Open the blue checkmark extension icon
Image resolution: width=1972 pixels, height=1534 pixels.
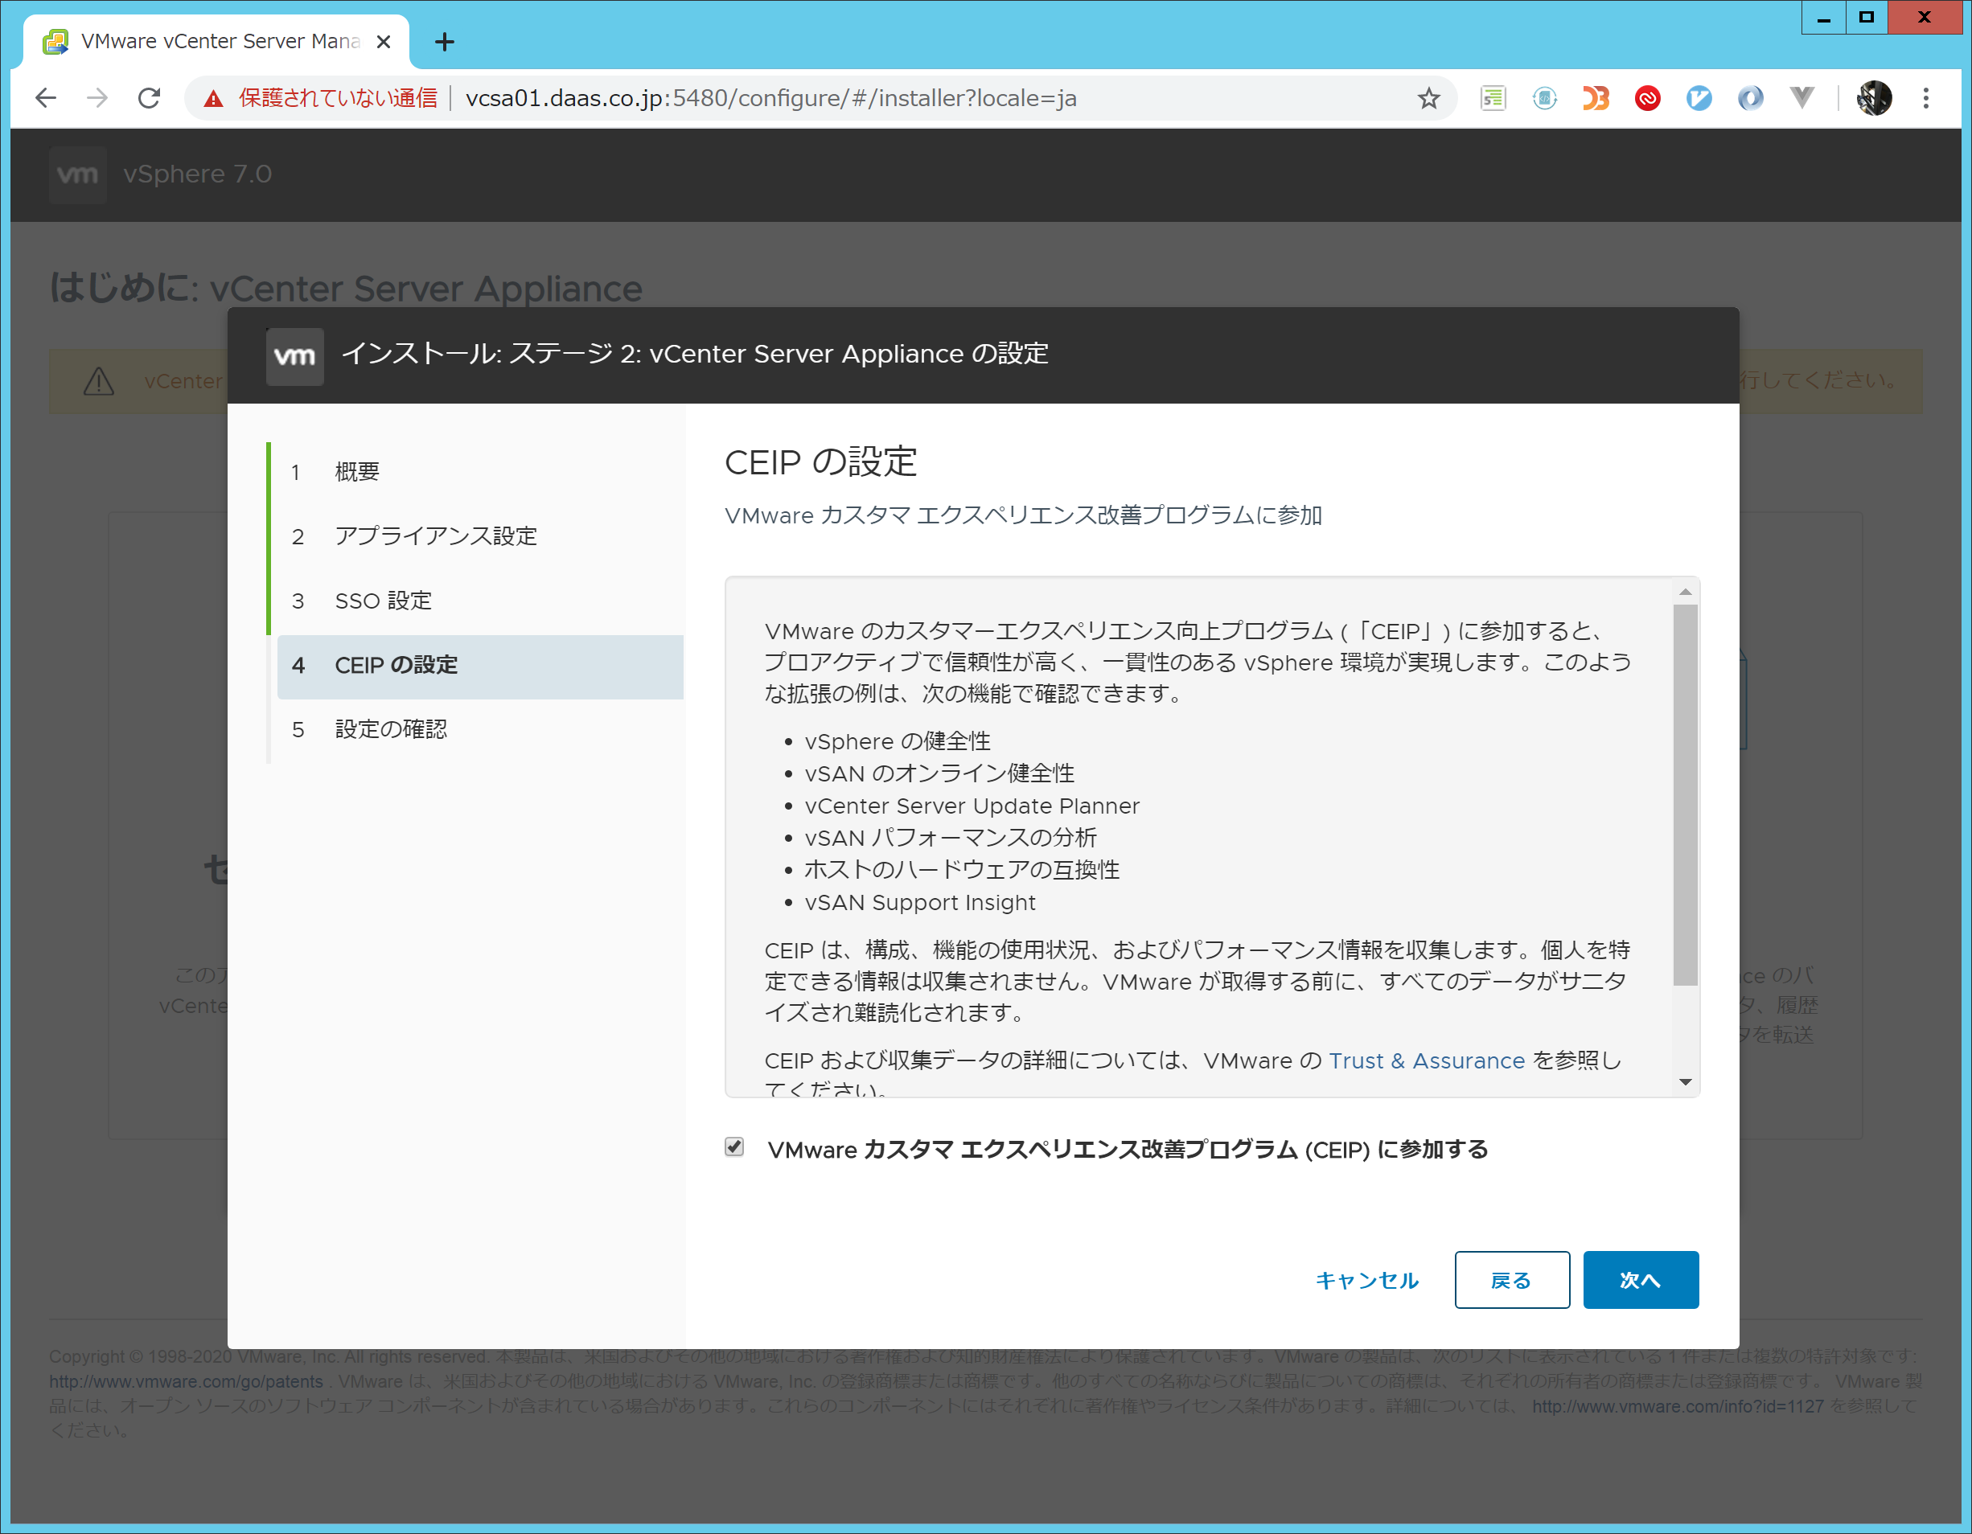tap(1699, 97)
